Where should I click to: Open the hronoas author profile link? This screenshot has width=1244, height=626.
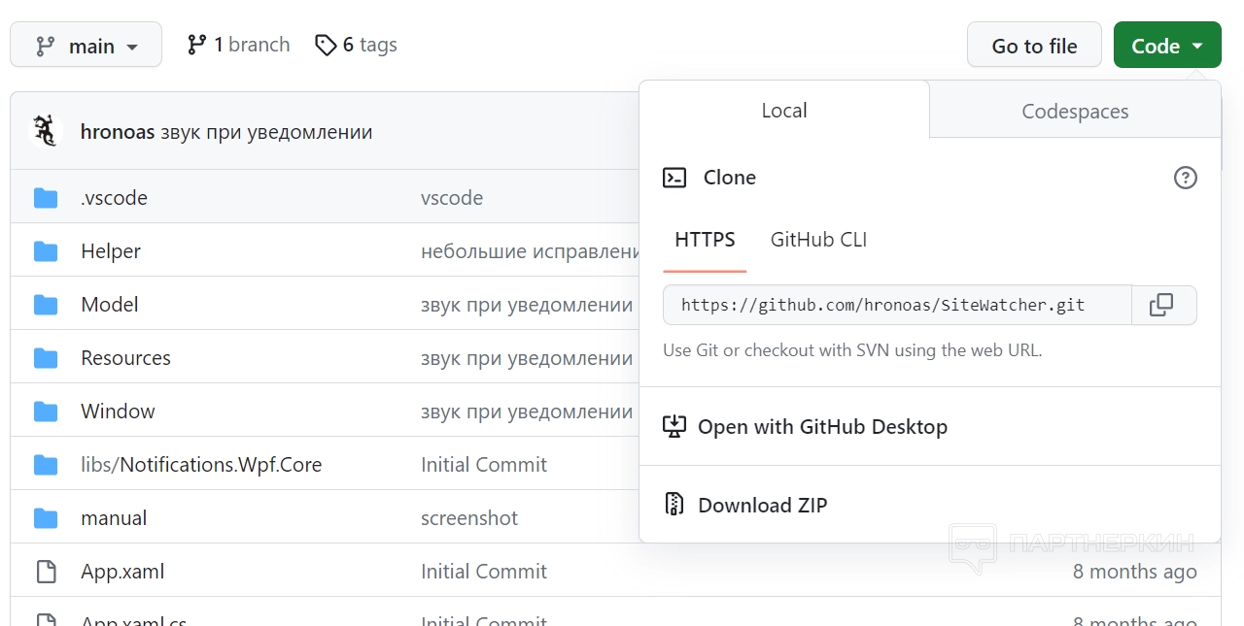118,132
